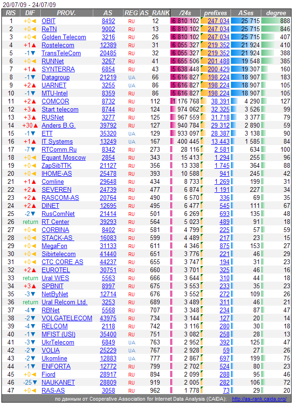Click the red up arrow in Anders B.G. row
Image resolution: width=293 pixels, height=404 pixels.
[35, 126]
